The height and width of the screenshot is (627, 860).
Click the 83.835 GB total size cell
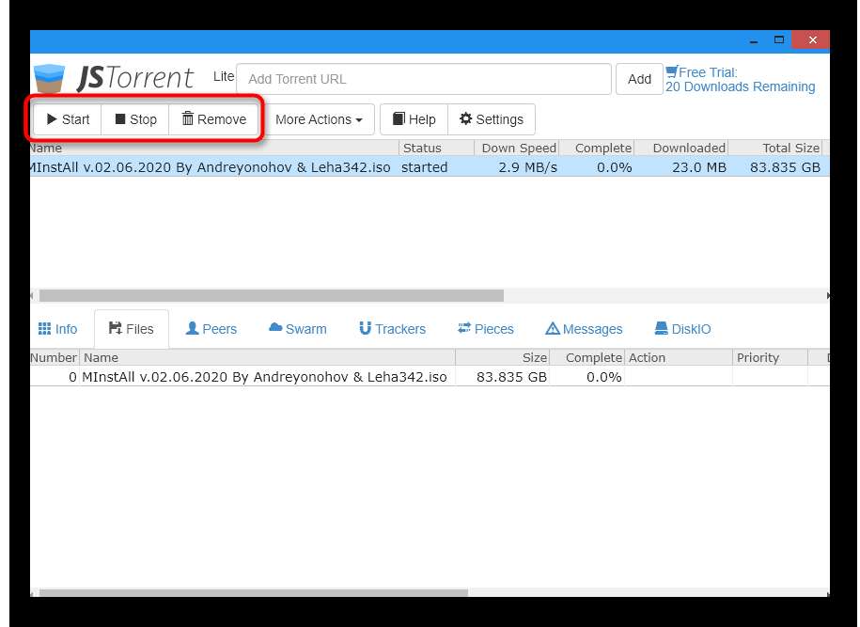pos(785,166)
